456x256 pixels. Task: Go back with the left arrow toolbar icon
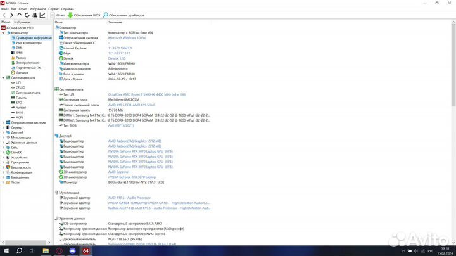click(4, 15)
